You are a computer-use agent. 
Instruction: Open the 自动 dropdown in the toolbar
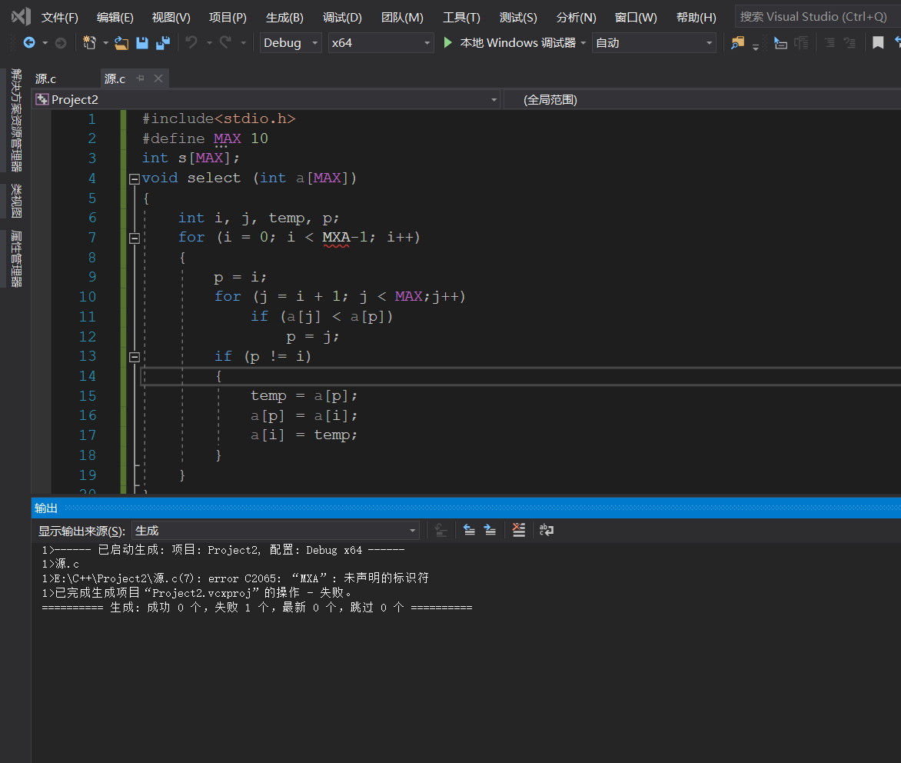click(654, 42)
